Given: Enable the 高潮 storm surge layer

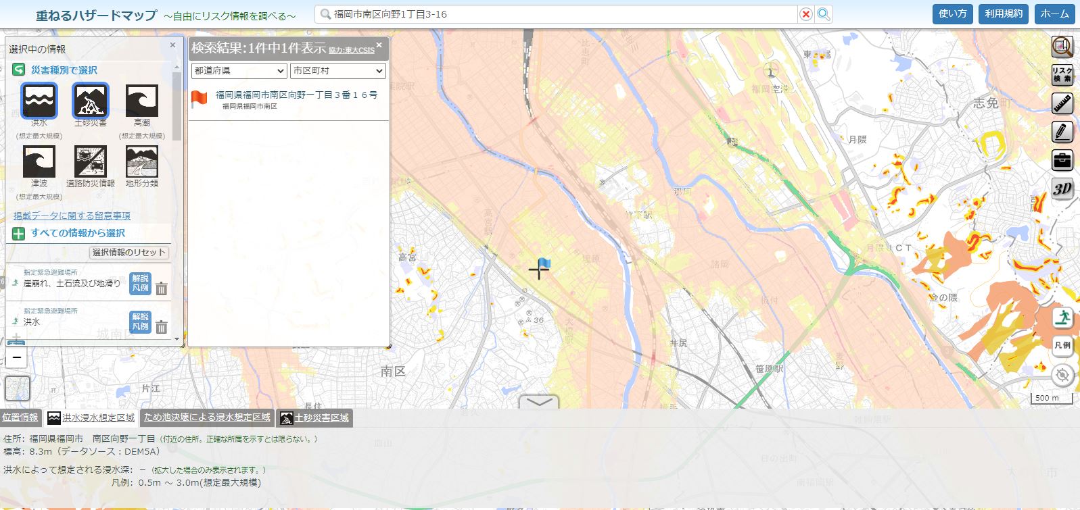Looking at the screenshot, I should [x=142, y=101].
